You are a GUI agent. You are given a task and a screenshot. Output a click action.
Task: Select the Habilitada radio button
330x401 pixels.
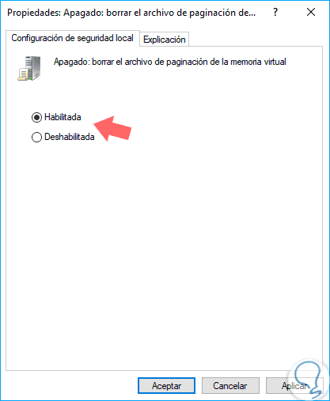click(36, 117)
